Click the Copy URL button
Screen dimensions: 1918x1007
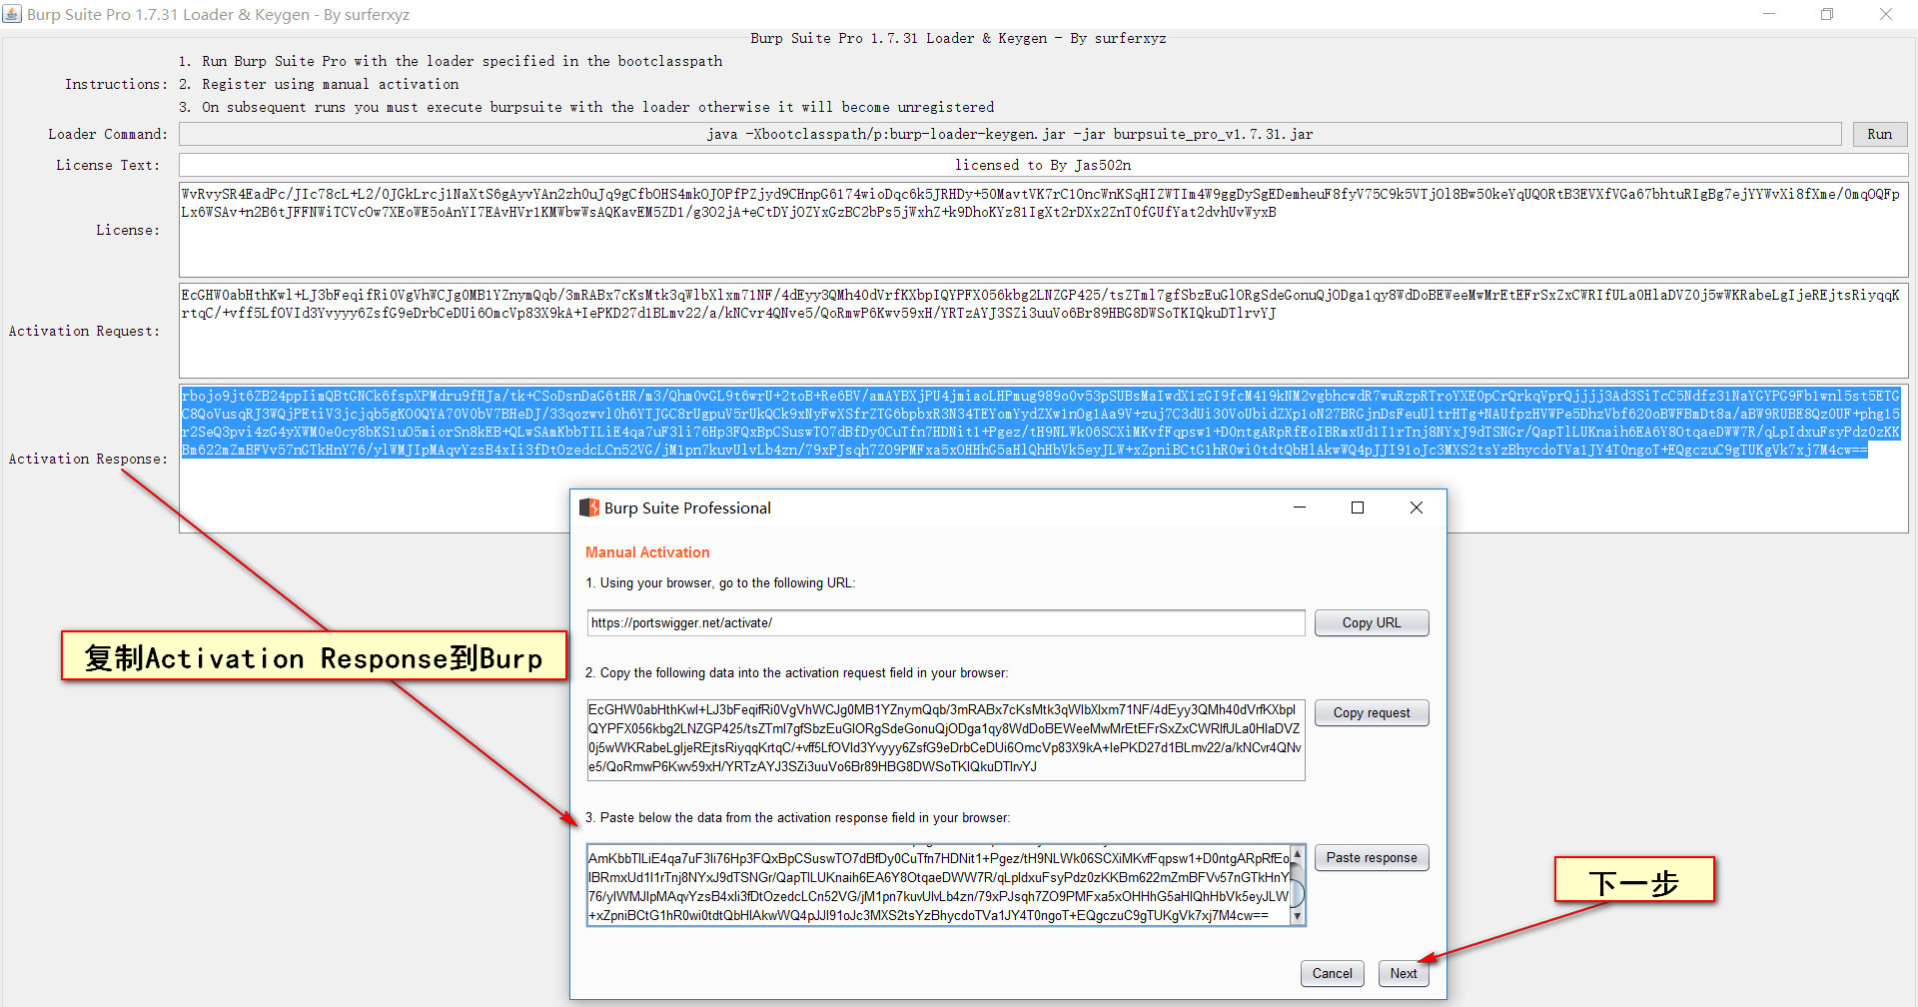point(1372,622)
